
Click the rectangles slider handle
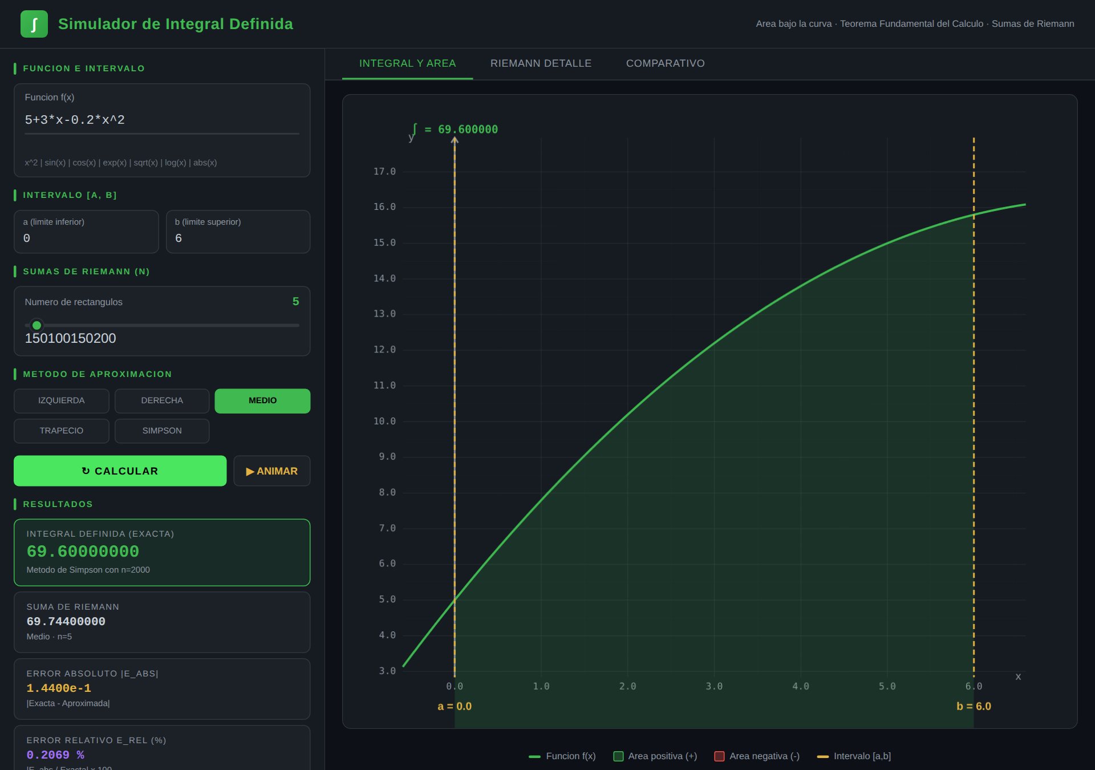36,325
